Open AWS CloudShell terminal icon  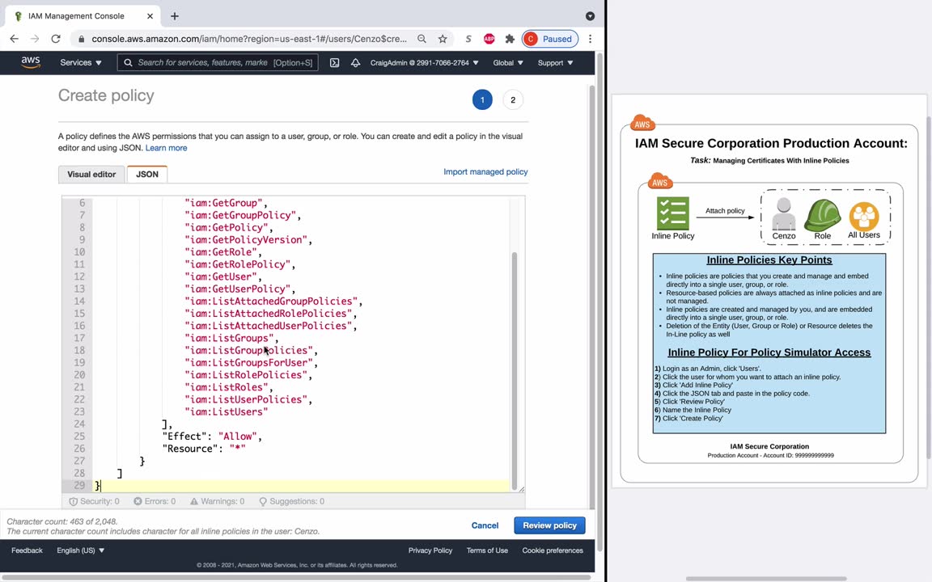(334, 63)
